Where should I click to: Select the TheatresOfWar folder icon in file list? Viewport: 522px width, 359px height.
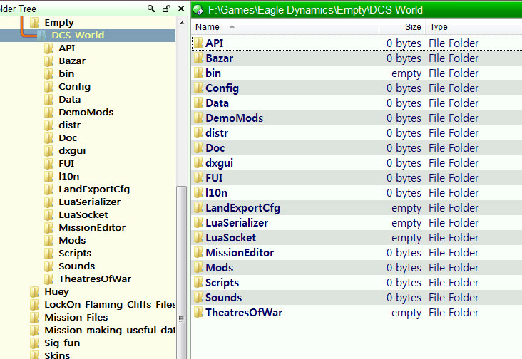point(198,313)
